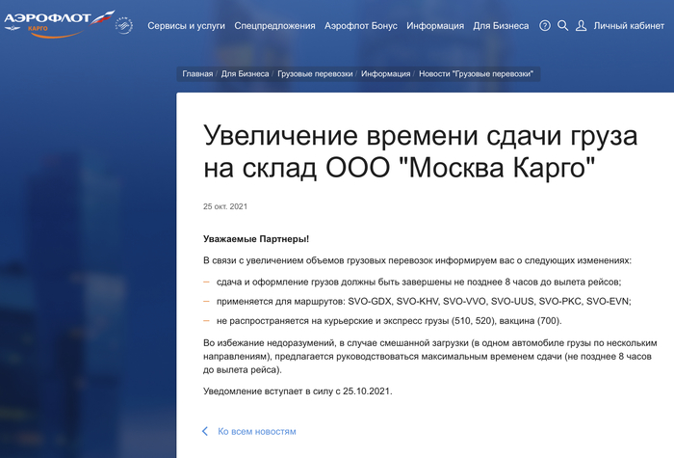Click the user profile icon
This screenshot has width=674, height=458.
point(582,26)
